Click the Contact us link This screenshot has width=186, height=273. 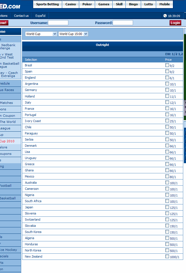tap(21, 16)
